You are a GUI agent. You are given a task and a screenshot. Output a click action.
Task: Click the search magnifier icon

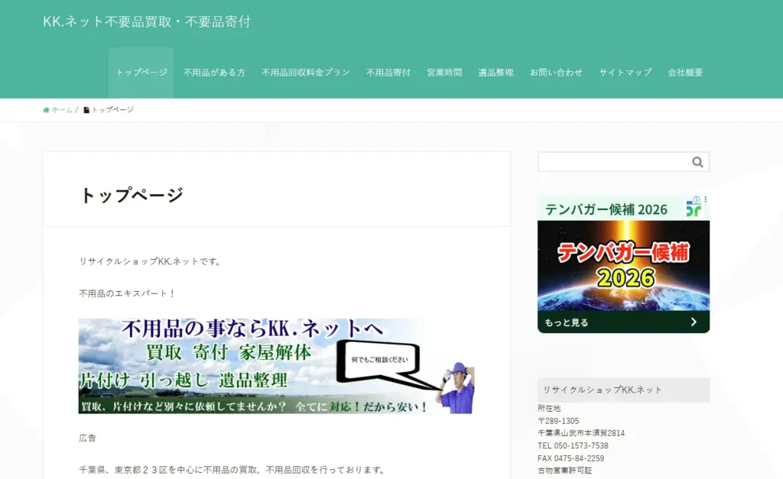(x=697, y=162)
